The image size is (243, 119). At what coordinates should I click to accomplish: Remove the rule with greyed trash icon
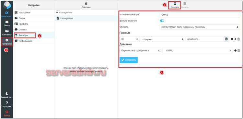239,39
